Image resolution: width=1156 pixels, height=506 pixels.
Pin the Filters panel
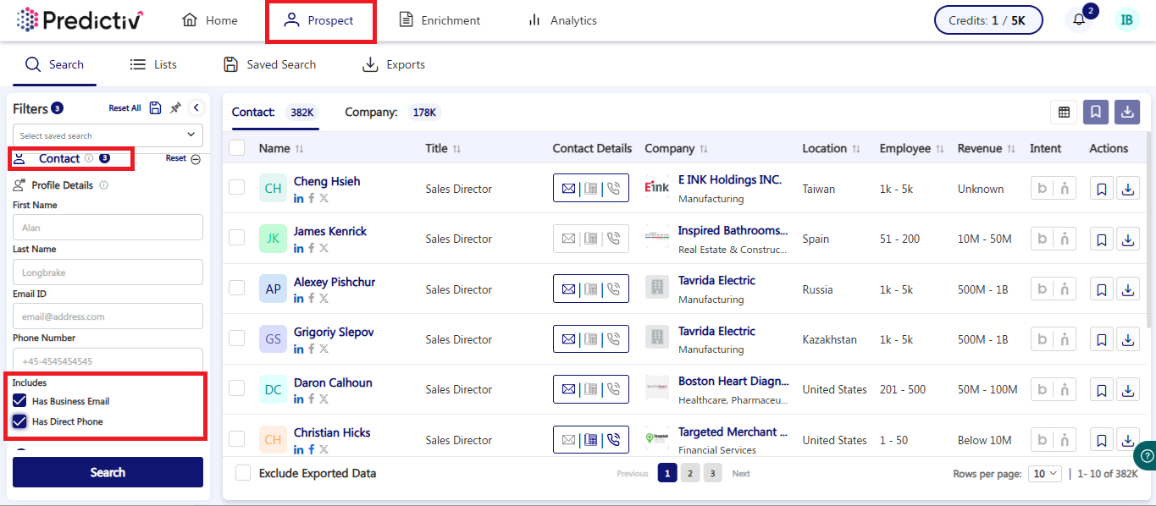175,108
